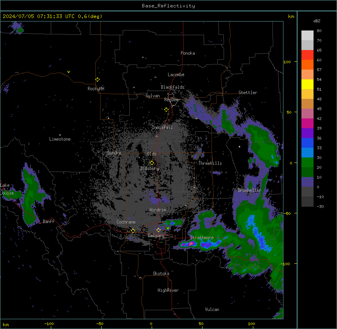337x329 pixels.
Task: Click the yellow marker south of Cochrane
Action: click(x=133, y=231)
